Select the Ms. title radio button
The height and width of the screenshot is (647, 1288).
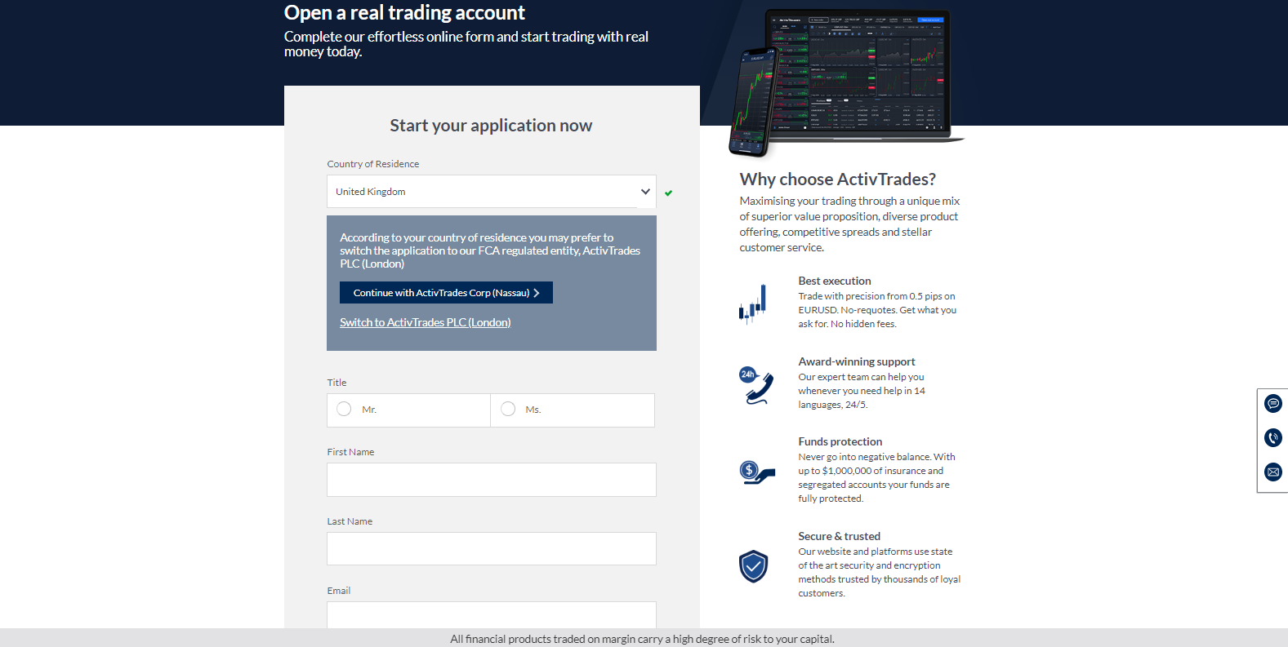(x=508, y=409)
